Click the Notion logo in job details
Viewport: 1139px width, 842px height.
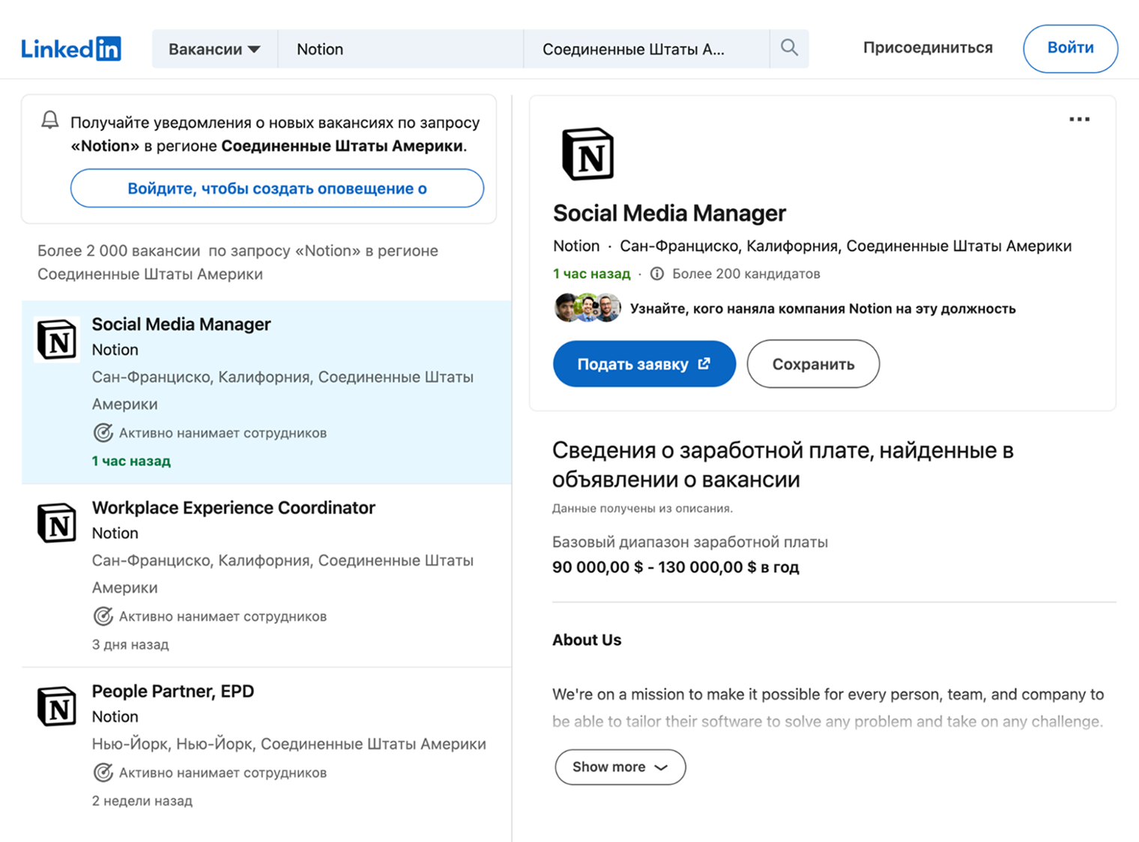point(588,154)
